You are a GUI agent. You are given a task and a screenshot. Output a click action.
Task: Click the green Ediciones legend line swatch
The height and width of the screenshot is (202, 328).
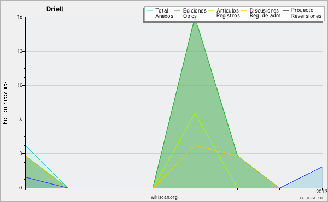(x=177, y=10)
